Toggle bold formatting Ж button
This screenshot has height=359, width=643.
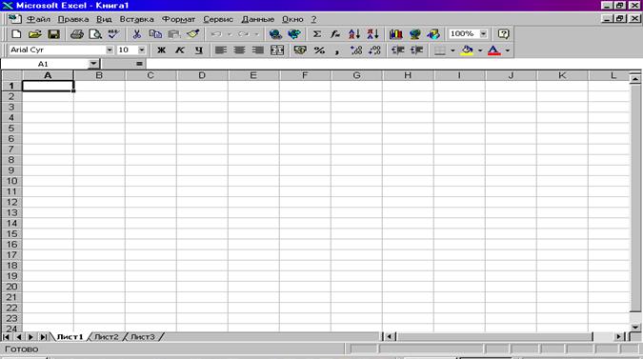point(162,50)
